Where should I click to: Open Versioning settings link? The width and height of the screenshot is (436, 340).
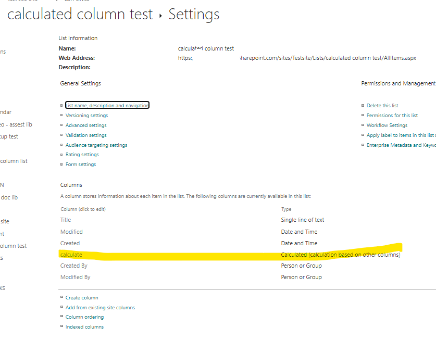click(86, 116)
